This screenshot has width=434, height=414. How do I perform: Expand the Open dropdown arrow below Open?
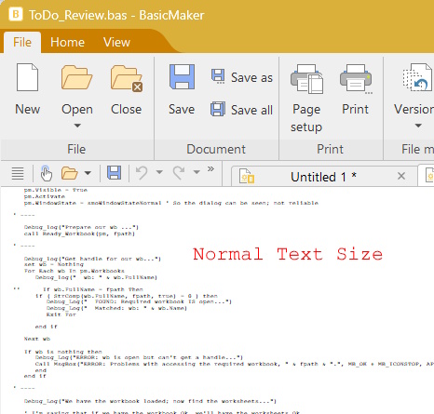coord(77,126)
